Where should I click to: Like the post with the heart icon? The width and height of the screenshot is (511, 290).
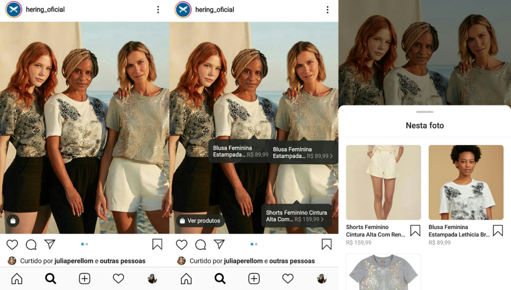pos(12,245)
